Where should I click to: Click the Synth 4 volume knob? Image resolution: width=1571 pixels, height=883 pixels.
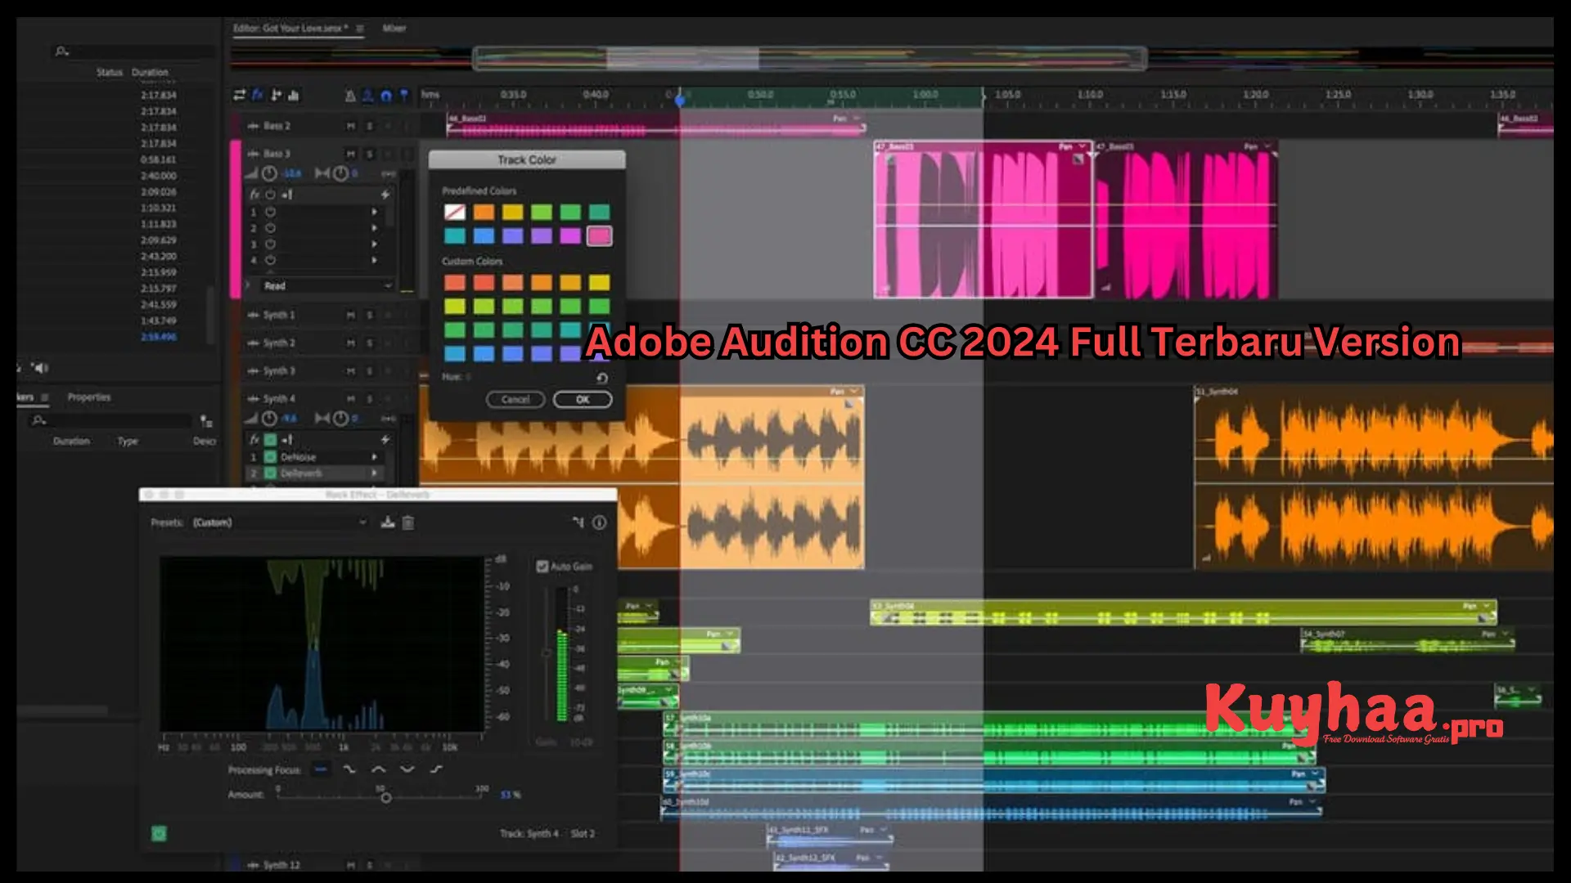(269, 419)
